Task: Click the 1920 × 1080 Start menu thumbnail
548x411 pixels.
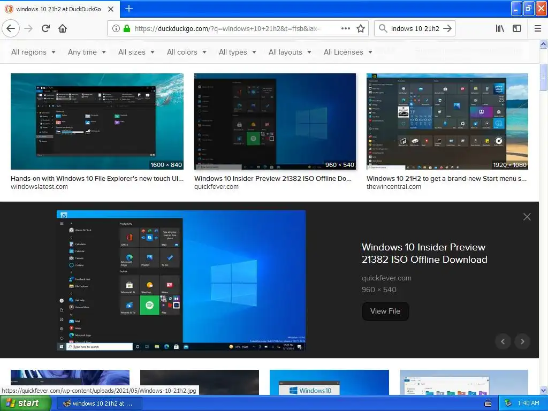Action: click(x=447, y=121)
